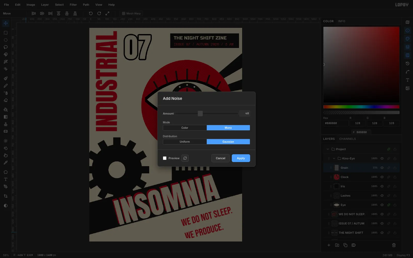Select the Paint Bucket fill tool
413x258 pixels.
pos(6,110)
